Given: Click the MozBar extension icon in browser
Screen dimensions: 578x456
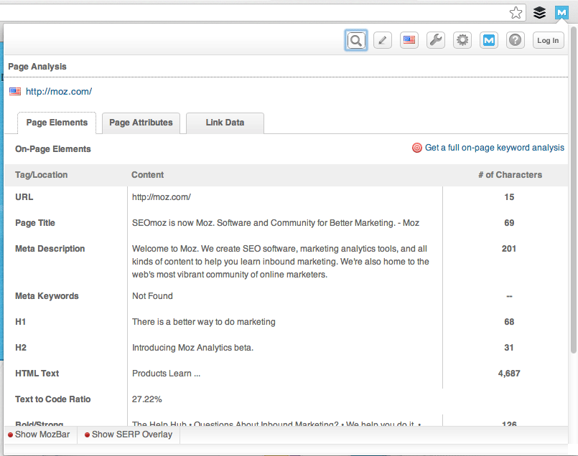Looking at the screenshot, I should click(x=561, y=13).
